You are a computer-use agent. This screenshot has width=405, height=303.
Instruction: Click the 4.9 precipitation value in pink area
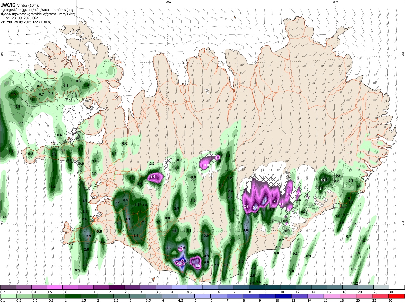[x=198, y=266]
